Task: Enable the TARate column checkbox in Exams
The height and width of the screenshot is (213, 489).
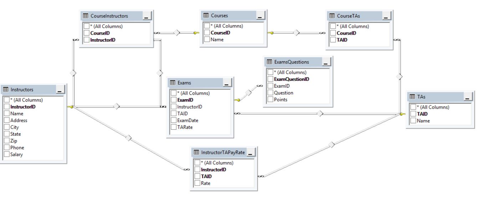Action: 174,127
